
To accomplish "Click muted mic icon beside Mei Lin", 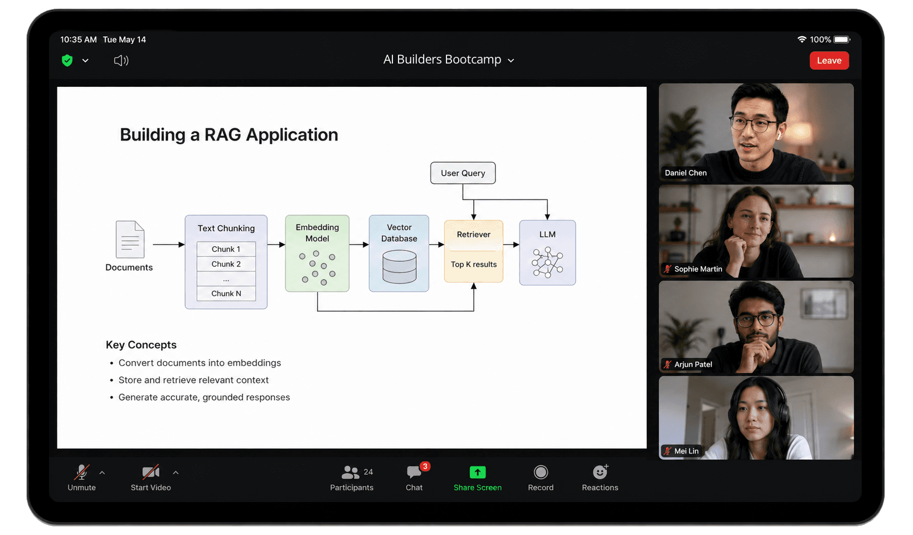I will (x=668, y=451).
